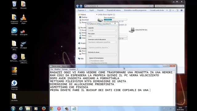This screenshot has height=111, width=197.
Task: Open the bottom-most desktop folder icon
Action: [14, 97]
